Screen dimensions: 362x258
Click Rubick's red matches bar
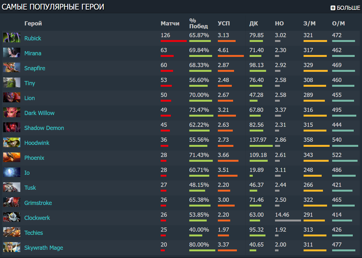(174, 41)
